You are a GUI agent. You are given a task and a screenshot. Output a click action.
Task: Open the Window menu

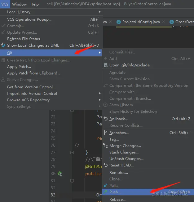coord(20,4)
